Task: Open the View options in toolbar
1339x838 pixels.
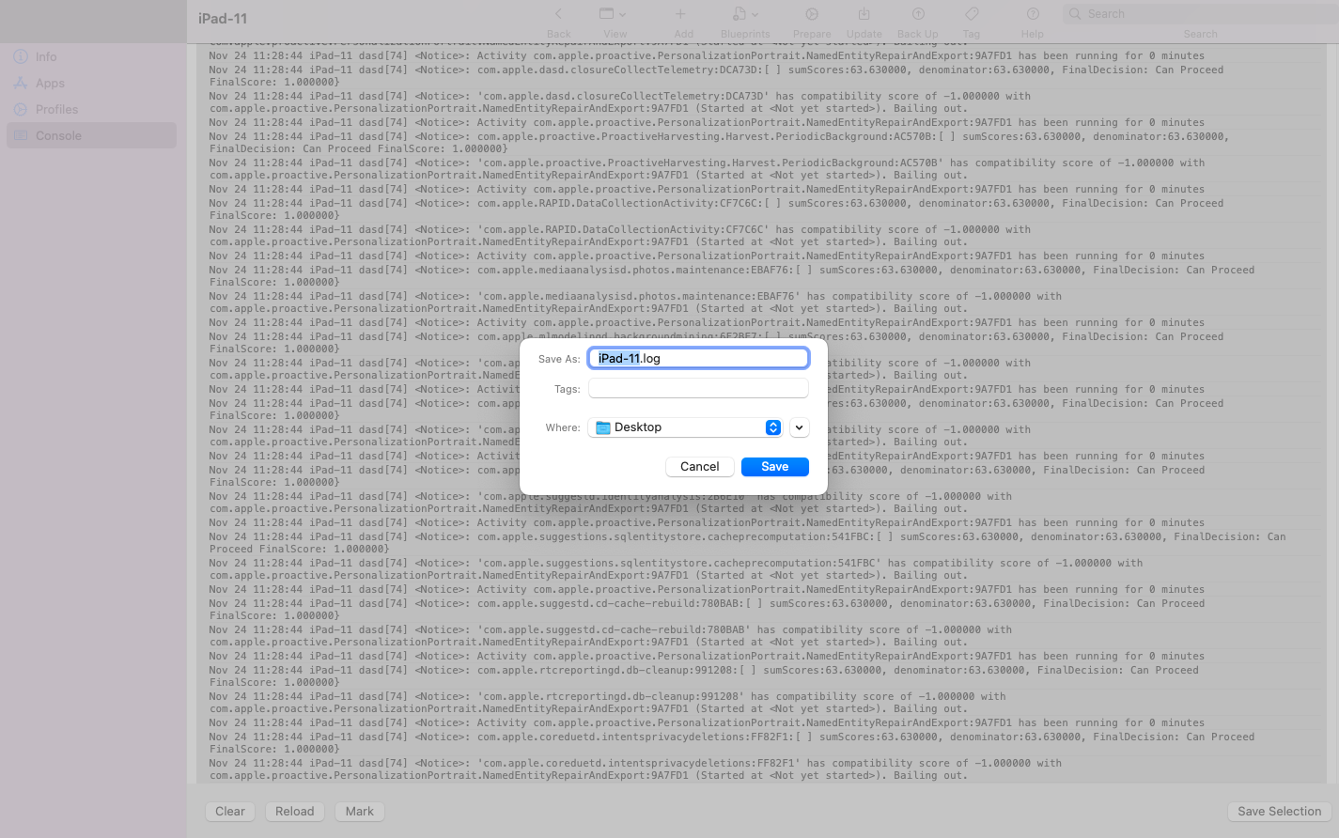Action: [613, 14]
